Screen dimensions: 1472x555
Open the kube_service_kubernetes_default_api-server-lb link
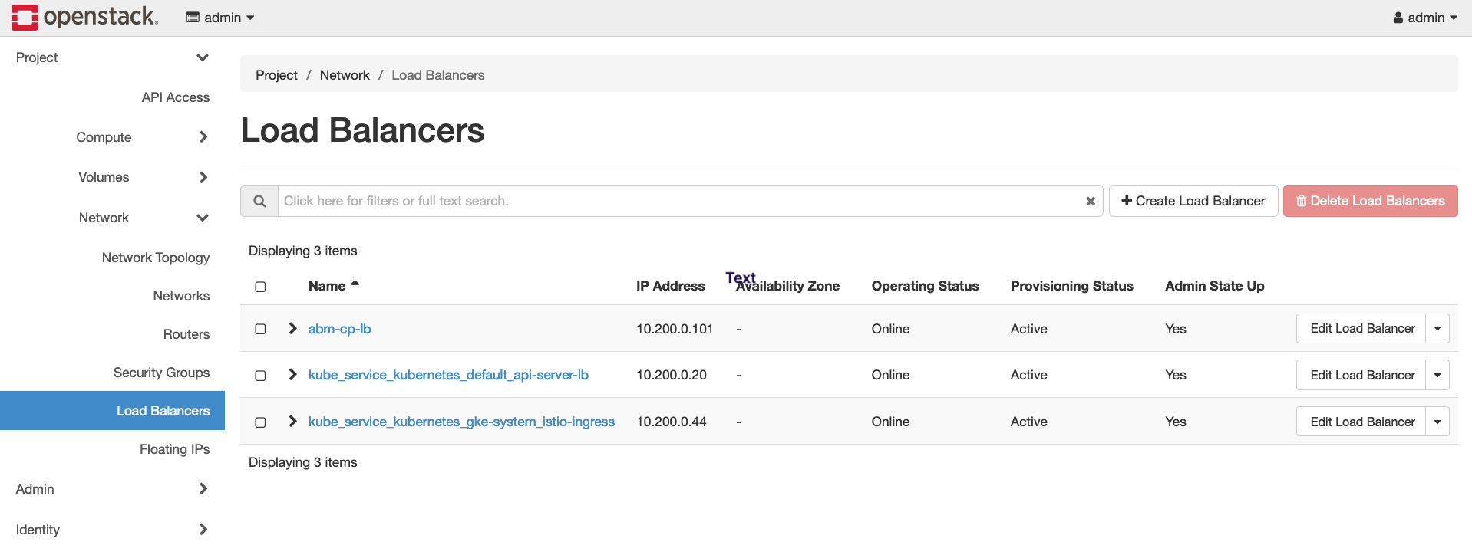tap(448, 375)
